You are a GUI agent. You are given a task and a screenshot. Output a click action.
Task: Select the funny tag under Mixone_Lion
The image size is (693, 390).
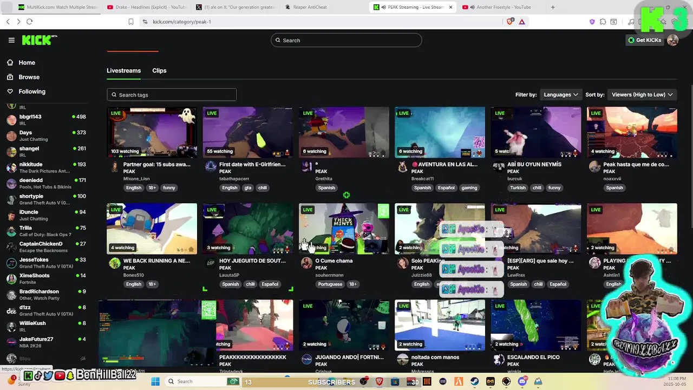(x=169, y=188)
